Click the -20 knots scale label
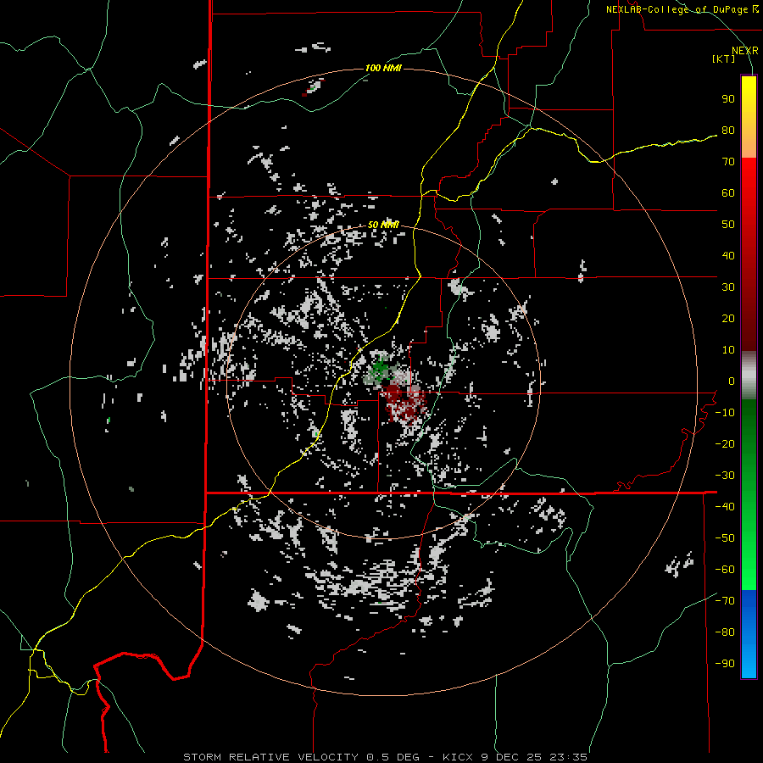Image resolution: width=763 pixels, height=763 pixels. [725, 443]
